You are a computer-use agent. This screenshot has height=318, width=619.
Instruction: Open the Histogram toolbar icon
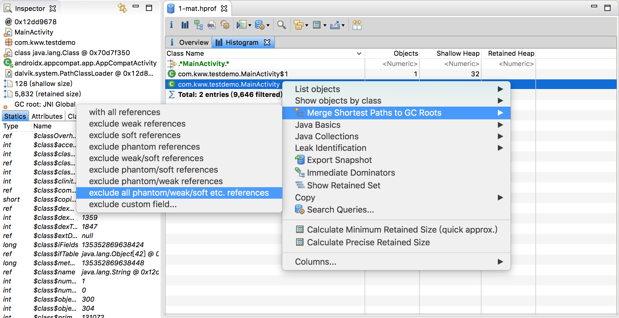(185, 25)
